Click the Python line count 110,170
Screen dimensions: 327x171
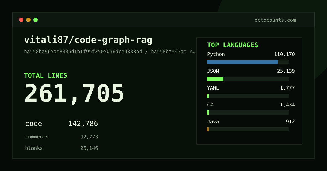tap(284, 54)
